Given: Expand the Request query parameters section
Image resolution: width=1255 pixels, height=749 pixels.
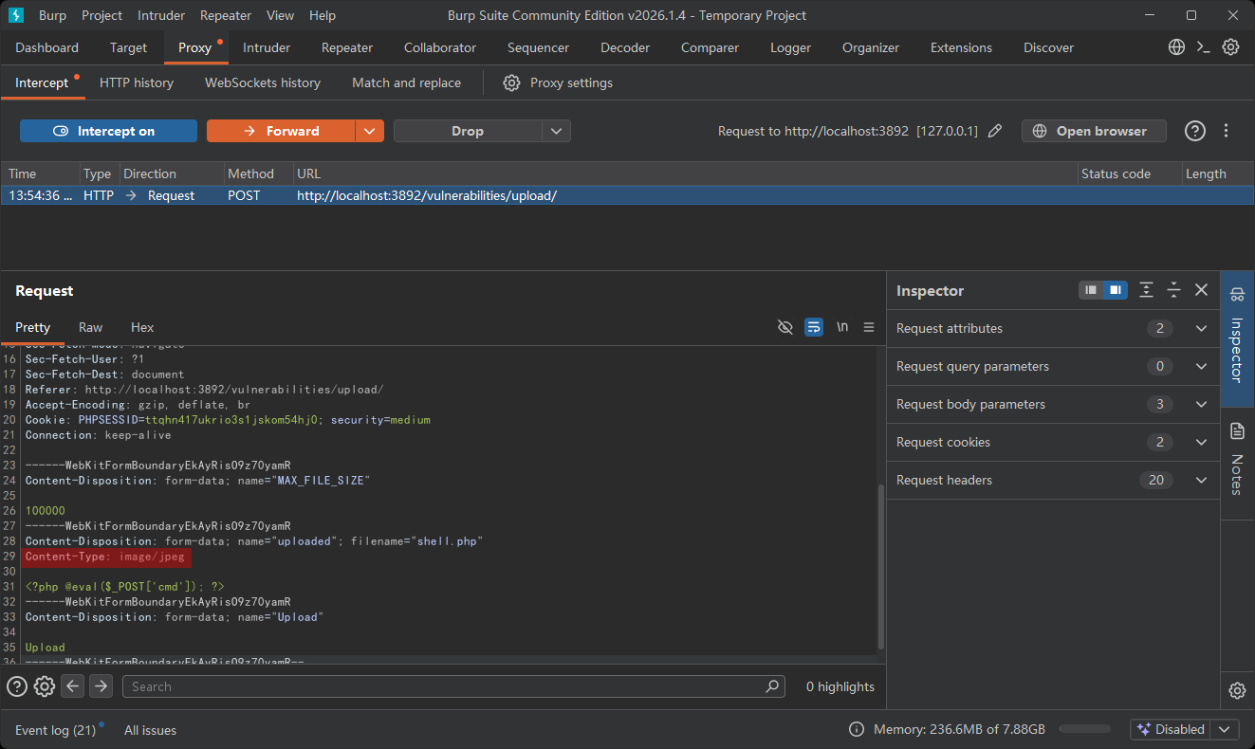Looking at the screenshot, I should pos(1053,366).
